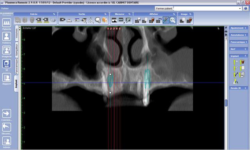This screenshot has height=150, width=250.
Task: Click the implant verification magnifier icon
Action: click(x=236, y=82)
